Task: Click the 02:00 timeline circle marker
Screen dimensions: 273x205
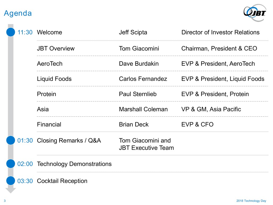Action: (10, 164)
